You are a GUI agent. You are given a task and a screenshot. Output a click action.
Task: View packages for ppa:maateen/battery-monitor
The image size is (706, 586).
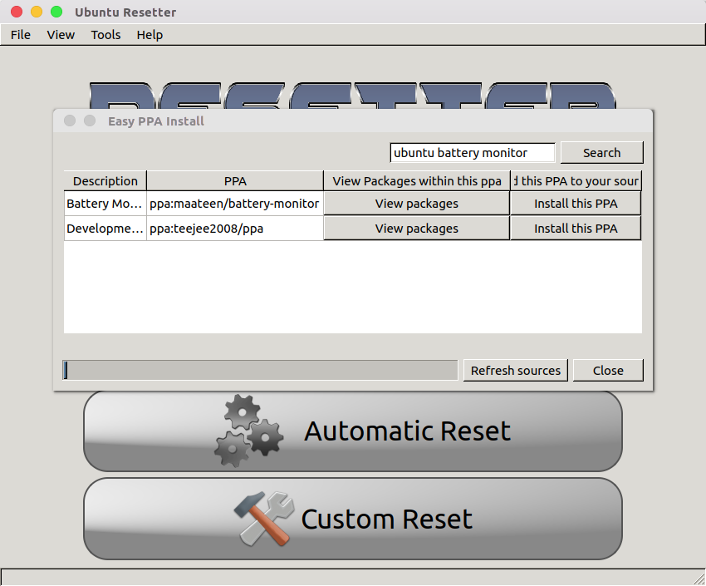(x=416, y=204)
